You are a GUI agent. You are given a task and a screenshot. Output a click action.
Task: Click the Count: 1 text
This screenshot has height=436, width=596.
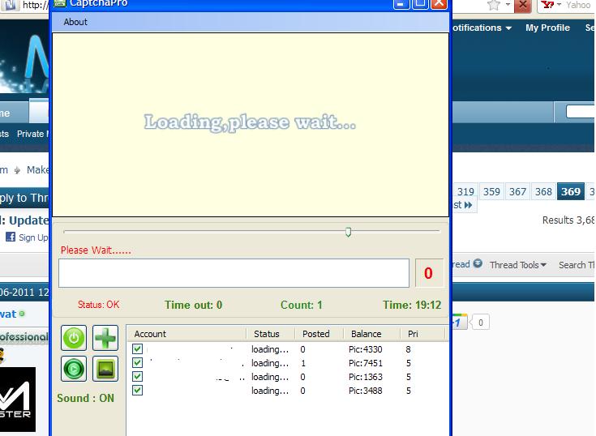point(301,305)
